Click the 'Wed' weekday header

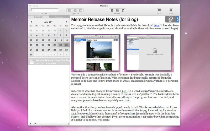(49, 26)
